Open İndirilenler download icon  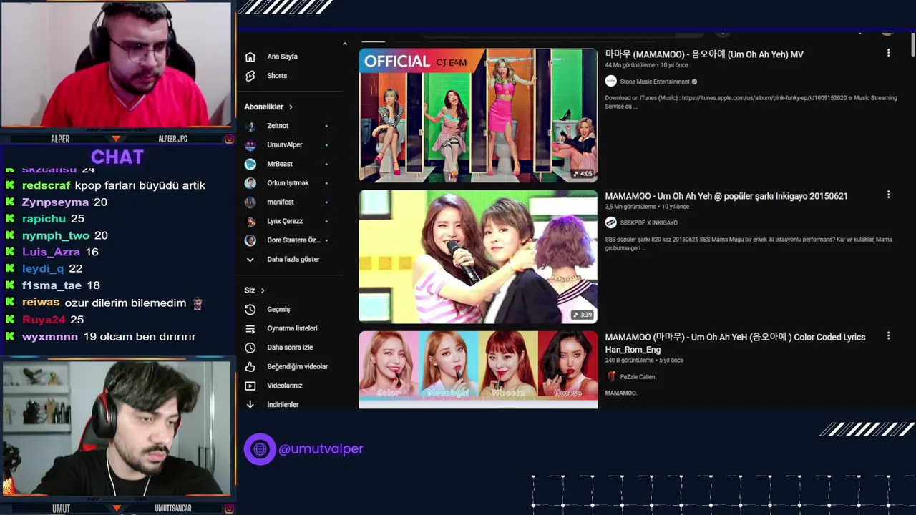[x=250, y=405]
